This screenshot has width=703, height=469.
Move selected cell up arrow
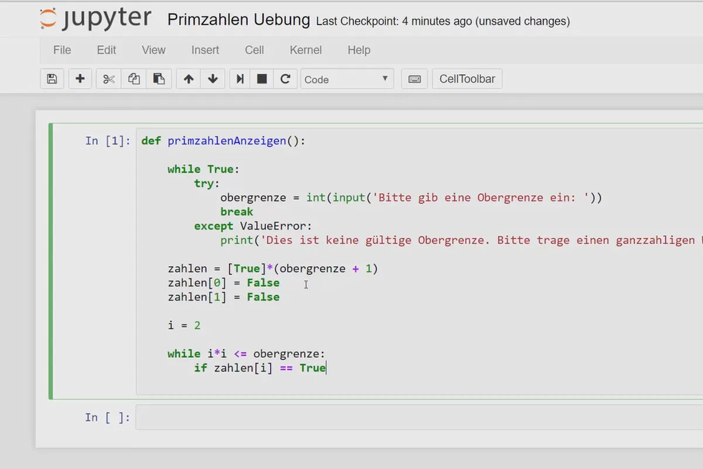coord(189,79)
